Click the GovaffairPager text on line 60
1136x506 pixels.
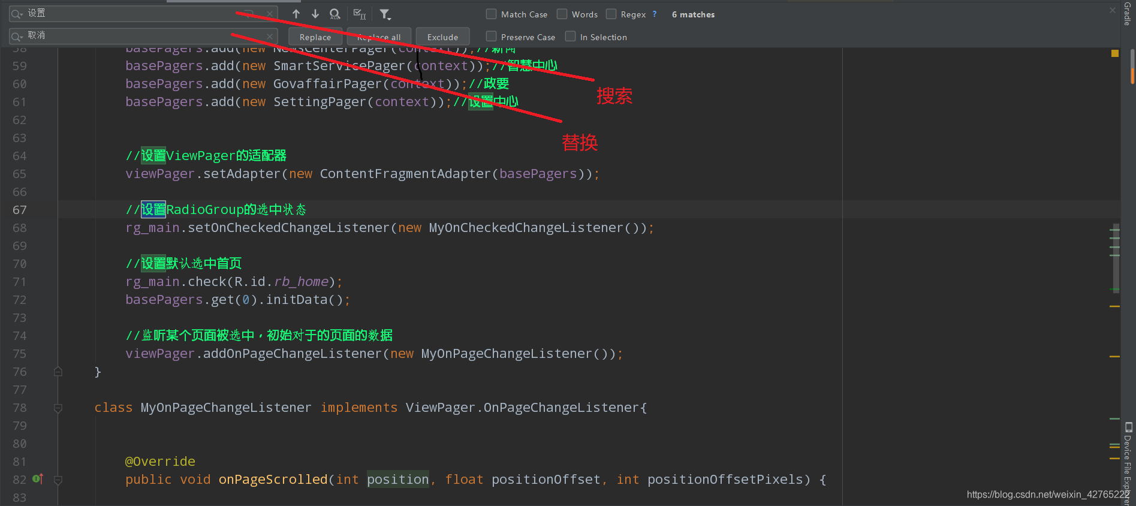click(327, 84)
